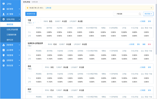This screenshot has width=157, height=99.
Task: Click 人员配置 for the 宁夏 plan
Action: pos(143,21)
